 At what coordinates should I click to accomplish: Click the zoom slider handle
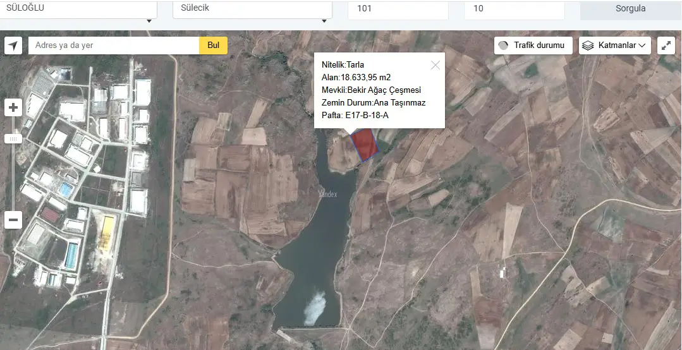pyautogui.click(x=13, y=139)
